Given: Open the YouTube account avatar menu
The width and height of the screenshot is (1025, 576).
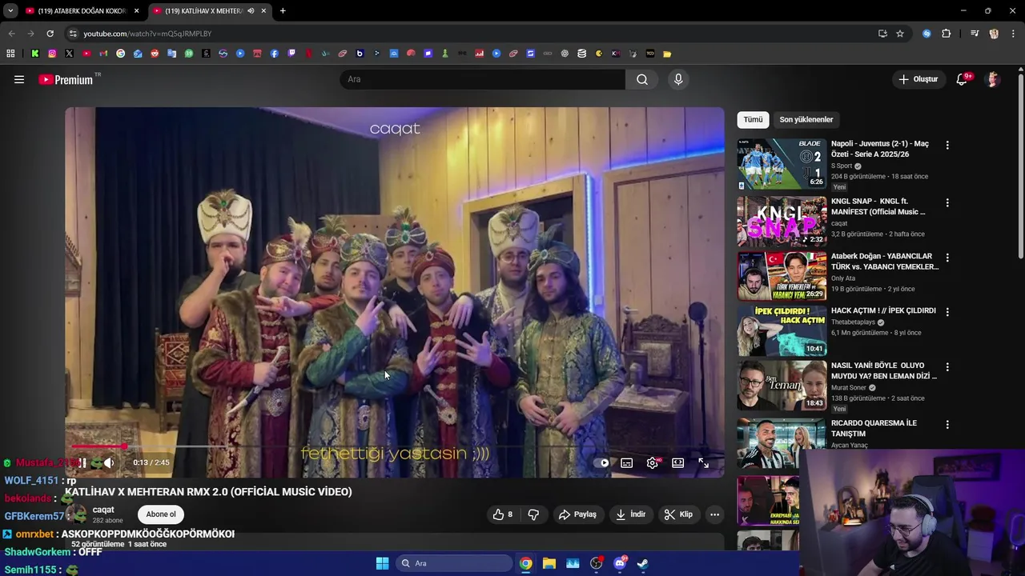Looking at the screenshot, I should [x=993, y=79].
